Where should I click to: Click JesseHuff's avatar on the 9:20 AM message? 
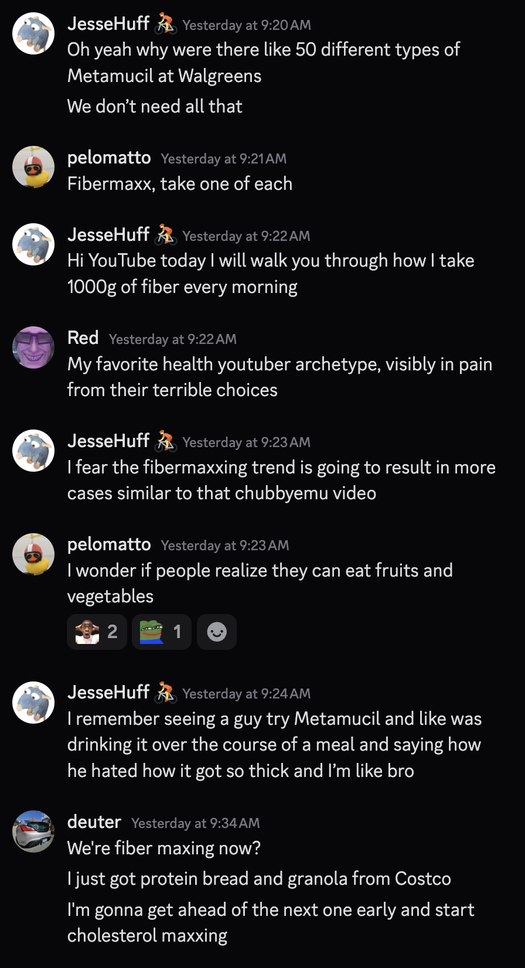coord(33,33)
